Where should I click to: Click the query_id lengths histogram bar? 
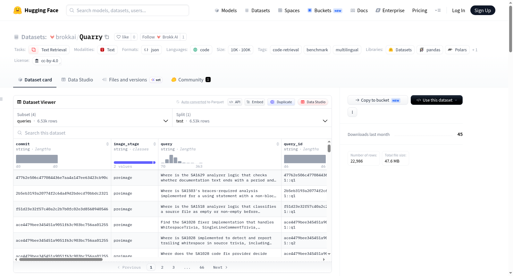(x=305, y=159)
